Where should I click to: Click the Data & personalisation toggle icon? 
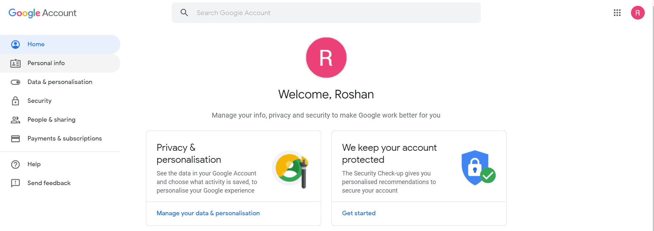point(15,82)
